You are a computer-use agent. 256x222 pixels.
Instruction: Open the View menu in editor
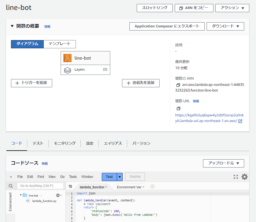(x=52, y=177)
